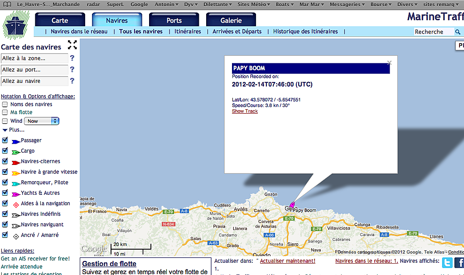The width and height of the screenshot is (464, 275).
Task: Uncheck the Cargo vessel filter
Action: (5, 151)
